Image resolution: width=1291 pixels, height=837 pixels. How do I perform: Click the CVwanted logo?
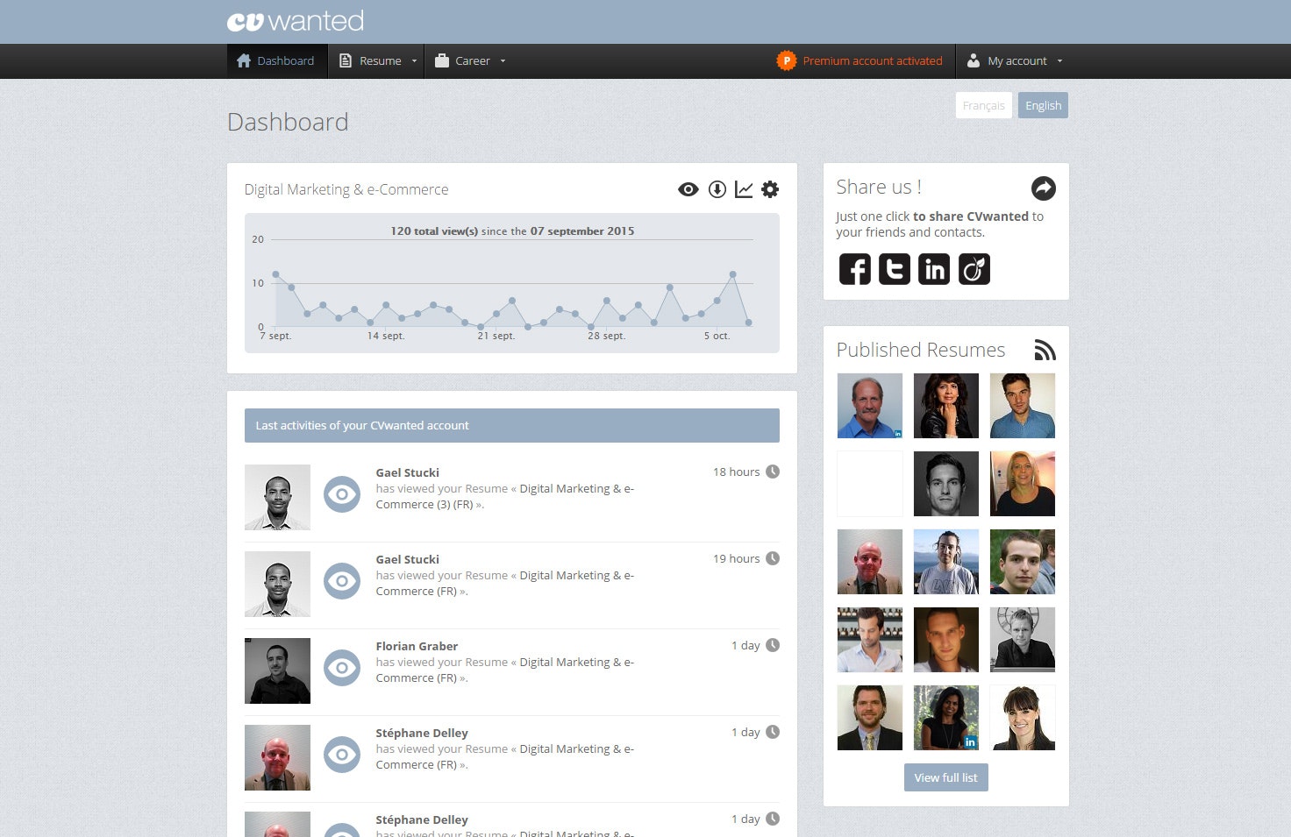tap(296, 21)
